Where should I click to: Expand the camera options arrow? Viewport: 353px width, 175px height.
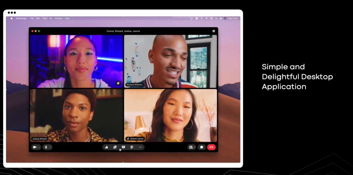coord(39,147)
